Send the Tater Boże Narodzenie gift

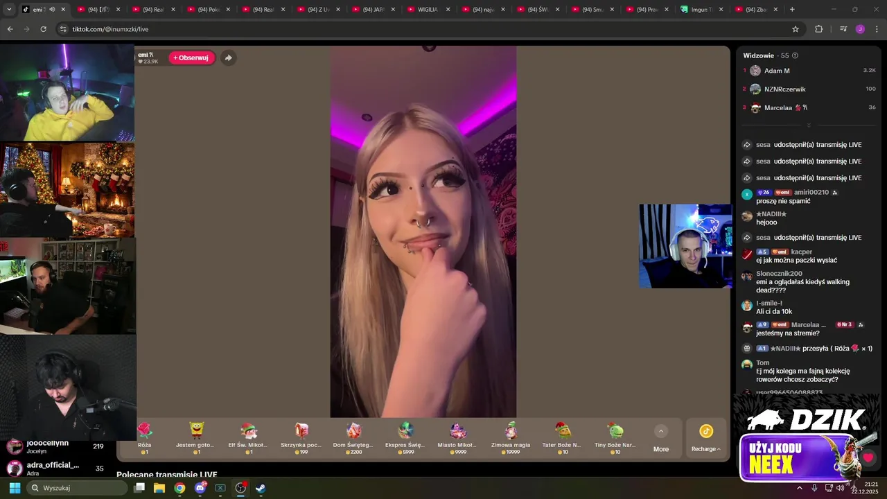(562, 438)
